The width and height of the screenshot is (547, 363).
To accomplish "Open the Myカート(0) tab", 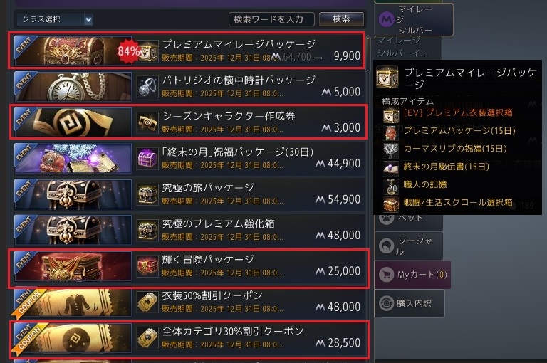I will 412,275.
